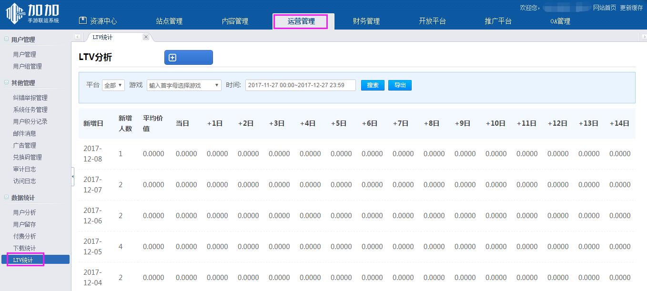Open 资源中心 in the top navigation
The image size is (647, 291).
[98, 21]
